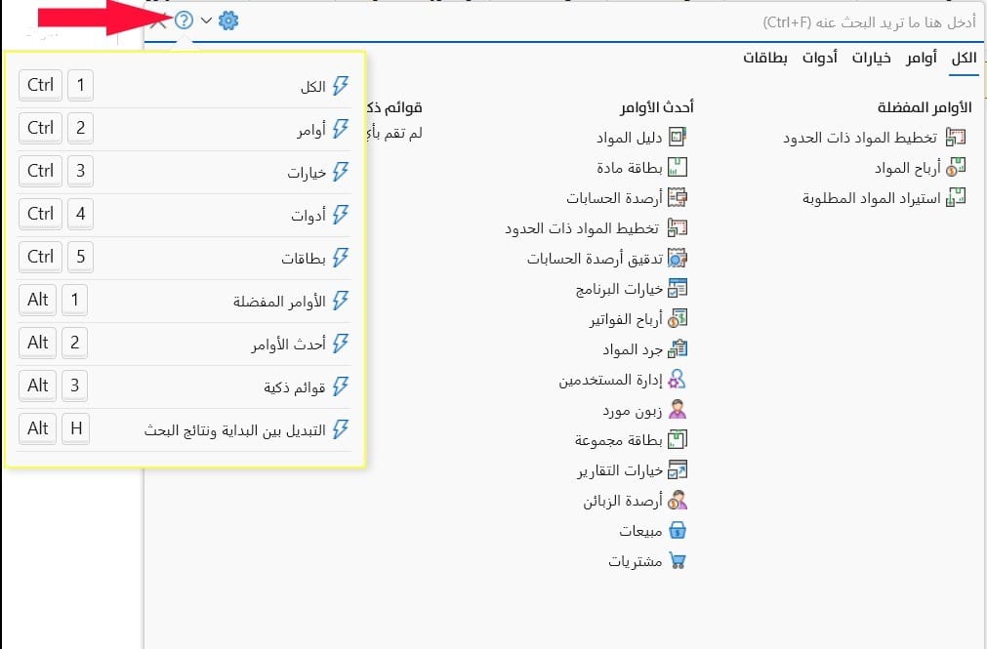Select the بطاقات shortcut row in the popup

(184, 257)
